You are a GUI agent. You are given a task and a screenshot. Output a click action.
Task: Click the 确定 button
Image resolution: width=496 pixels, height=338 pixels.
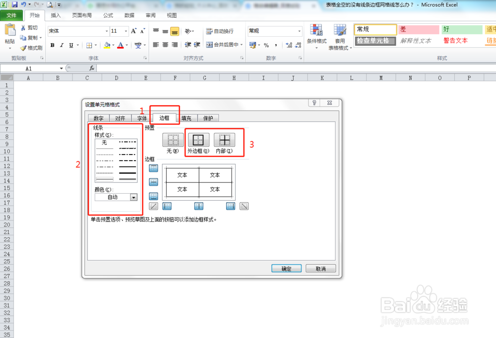[x=286, y=268]
